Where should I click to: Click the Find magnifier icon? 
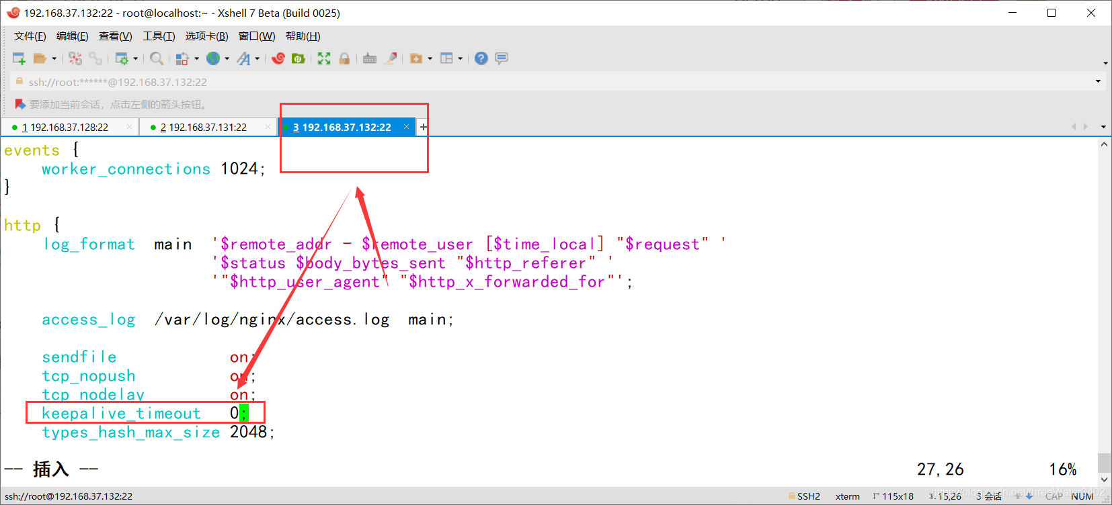[157, 58]
